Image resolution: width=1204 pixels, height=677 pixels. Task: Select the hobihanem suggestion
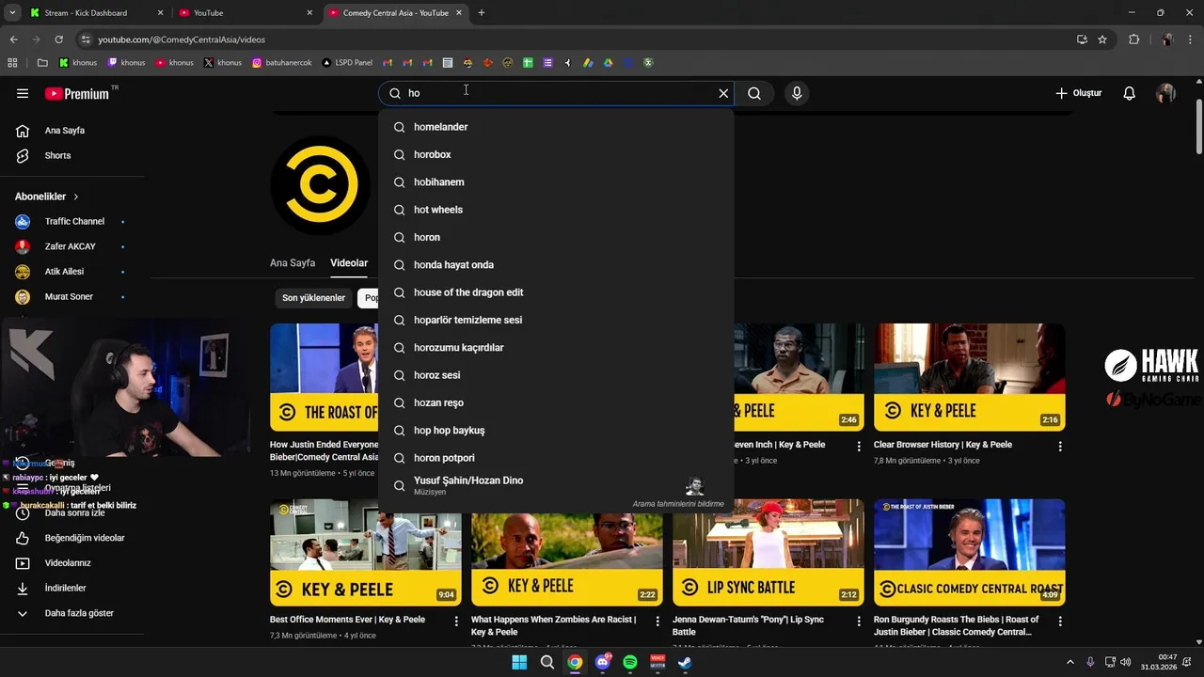[556, 182]
